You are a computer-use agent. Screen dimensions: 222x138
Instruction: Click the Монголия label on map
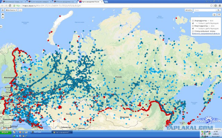124,117
